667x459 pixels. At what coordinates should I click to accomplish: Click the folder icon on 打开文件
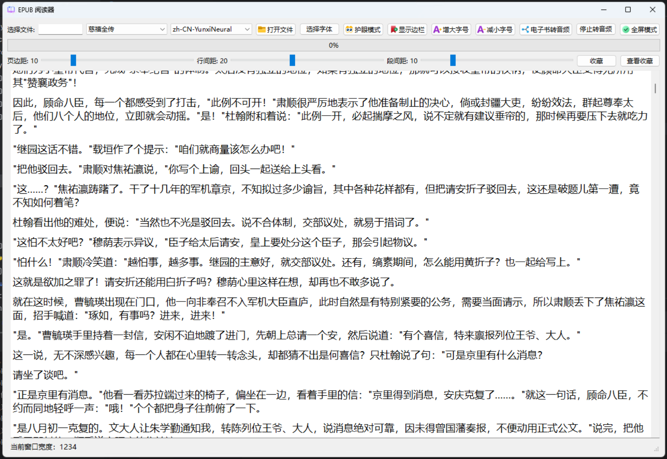(x=262, y=29)
